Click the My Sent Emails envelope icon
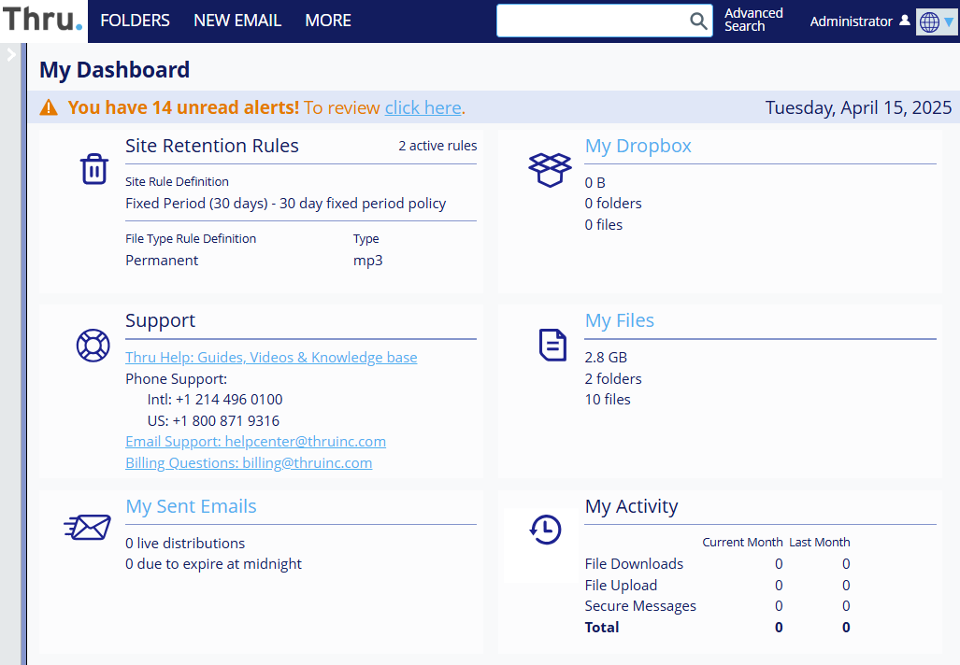This screenshot has width=960, height=665. tap(88, 528)
